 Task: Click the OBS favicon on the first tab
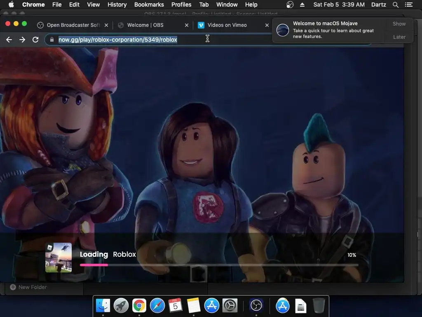pyautogui.click(x=40, y=25)
